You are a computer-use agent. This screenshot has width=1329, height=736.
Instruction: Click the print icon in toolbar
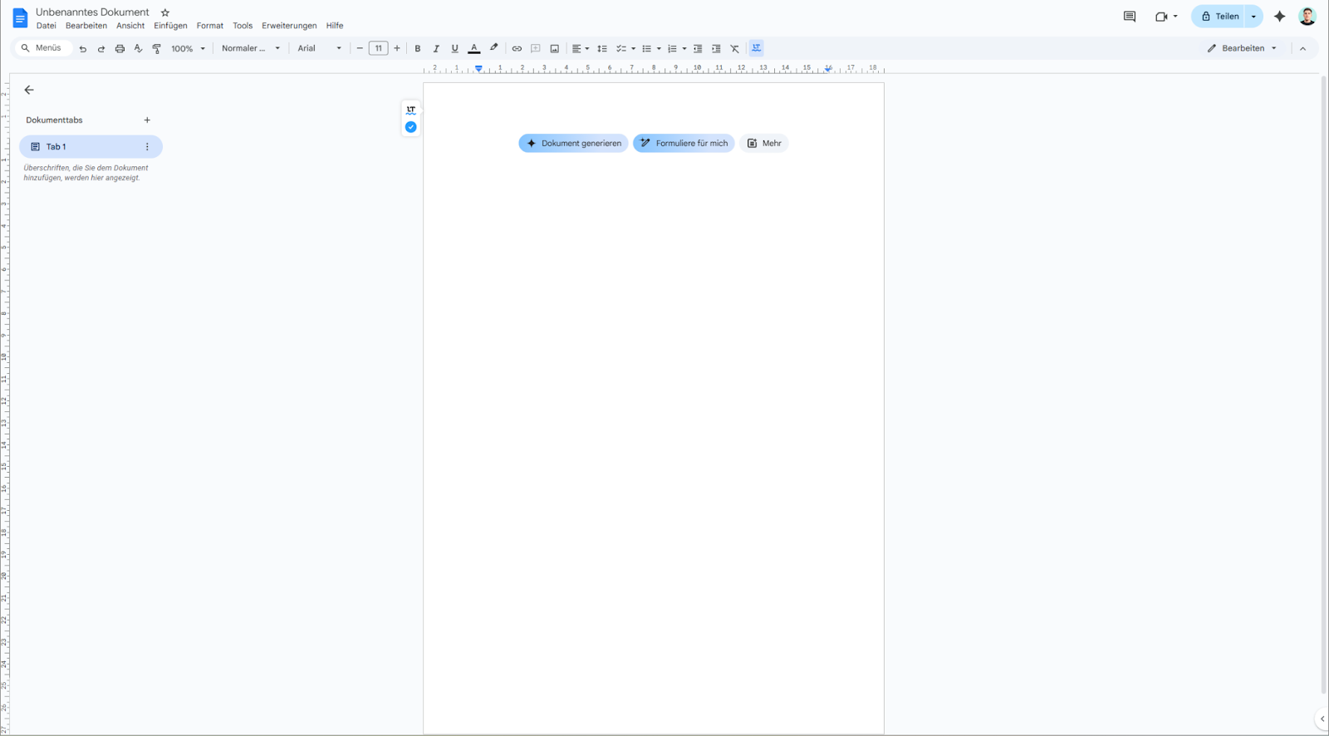click(120, 49)
